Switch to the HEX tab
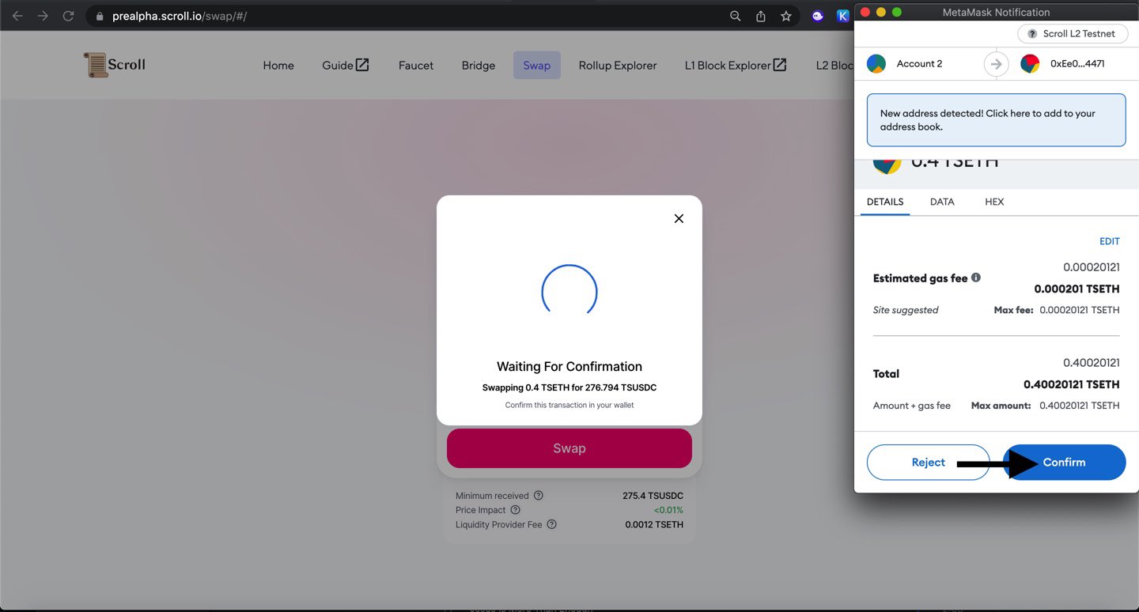The height and width of the screenshot is (612, 1139). tap(994, 202)
